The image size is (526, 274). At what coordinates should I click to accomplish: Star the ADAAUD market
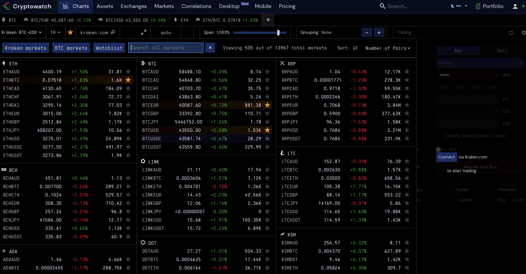pos(128,259)
